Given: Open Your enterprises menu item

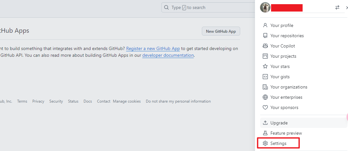Looking at the screenshot, I should click(286, 97).
